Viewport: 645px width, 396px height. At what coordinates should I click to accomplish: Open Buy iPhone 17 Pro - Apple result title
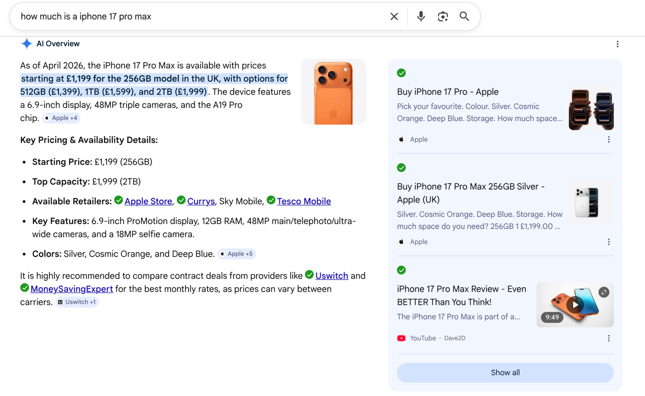(448, 92)
